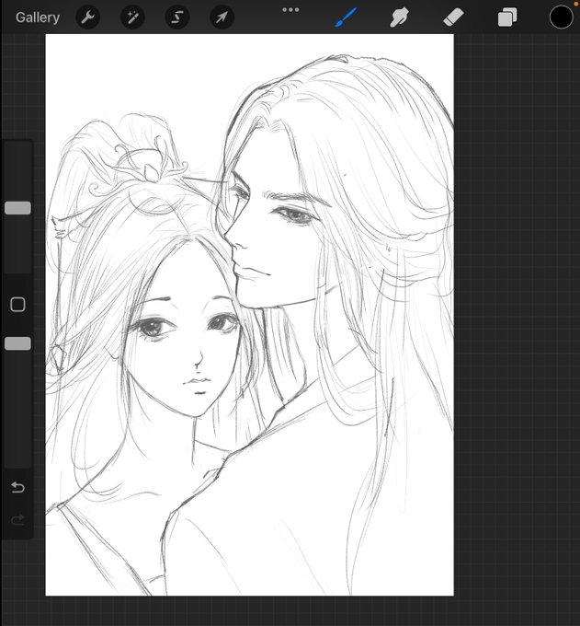Undo the last stroke

(x=17, y=487)
